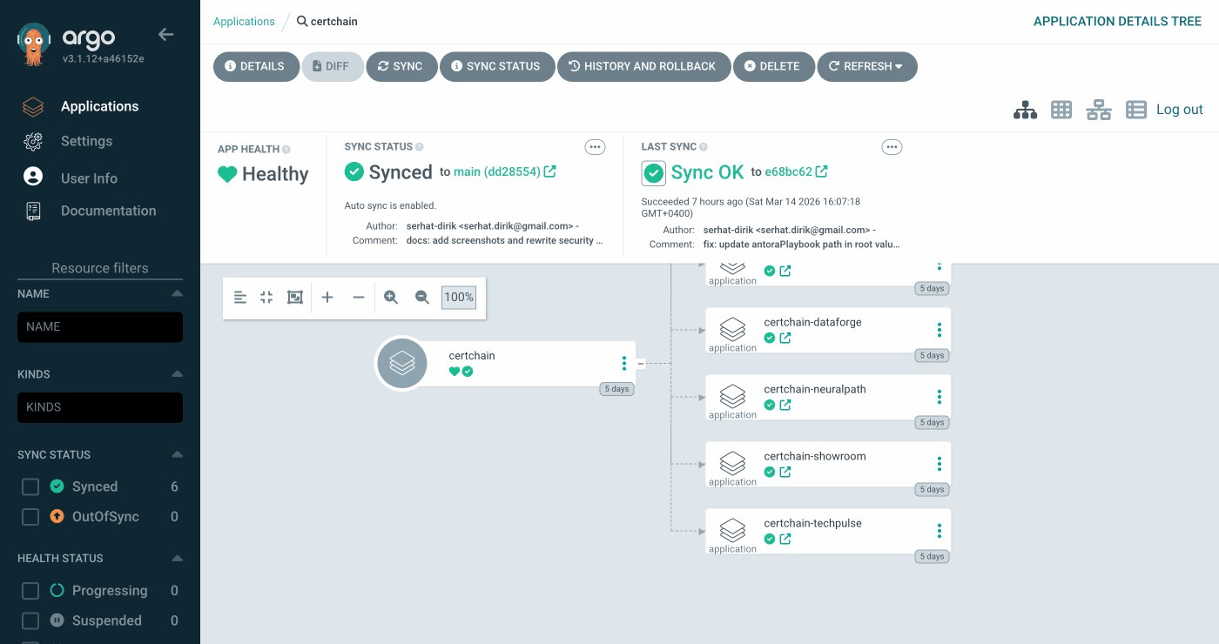Collapse the SYNC STATUS filter section
The width and height of the screenshot is (1219, 644).
coord(176,453)
